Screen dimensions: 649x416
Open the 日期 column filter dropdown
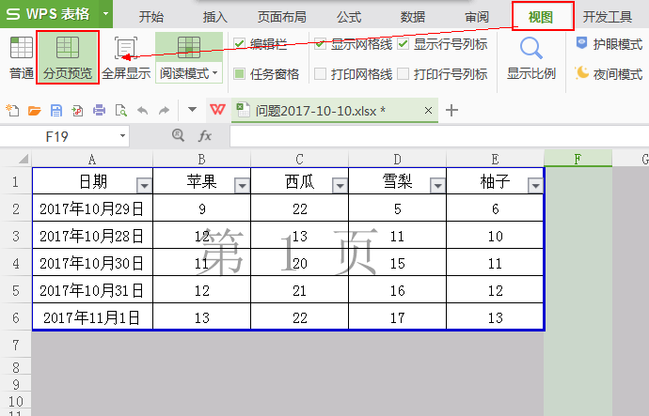pyautogui.click(x=145, y=186)
